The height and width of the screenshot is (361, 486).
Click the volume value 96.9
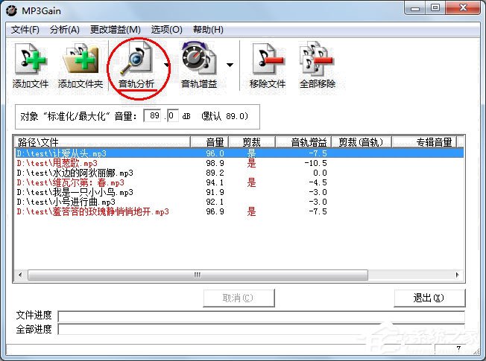point(215,212)
